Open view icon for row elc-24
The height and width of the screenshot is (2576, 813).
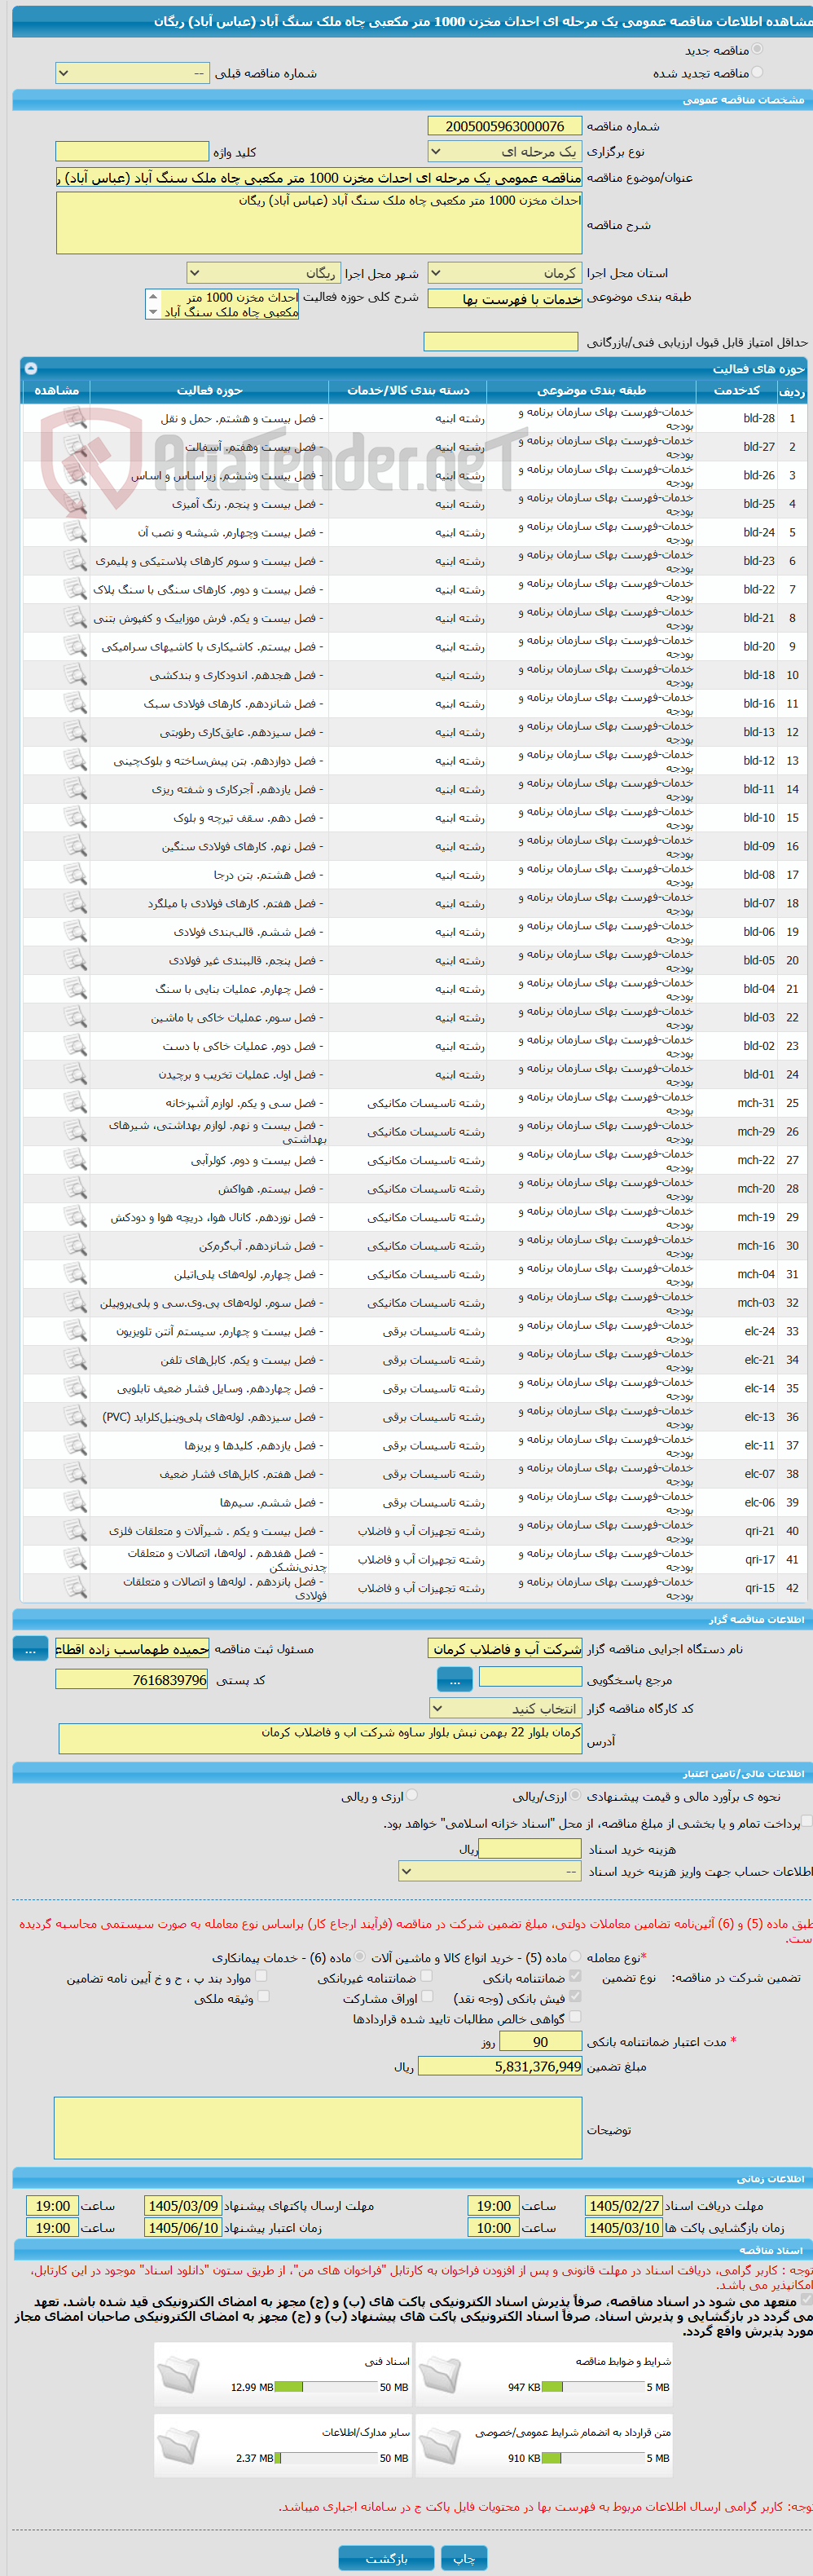coord(75,1330)
